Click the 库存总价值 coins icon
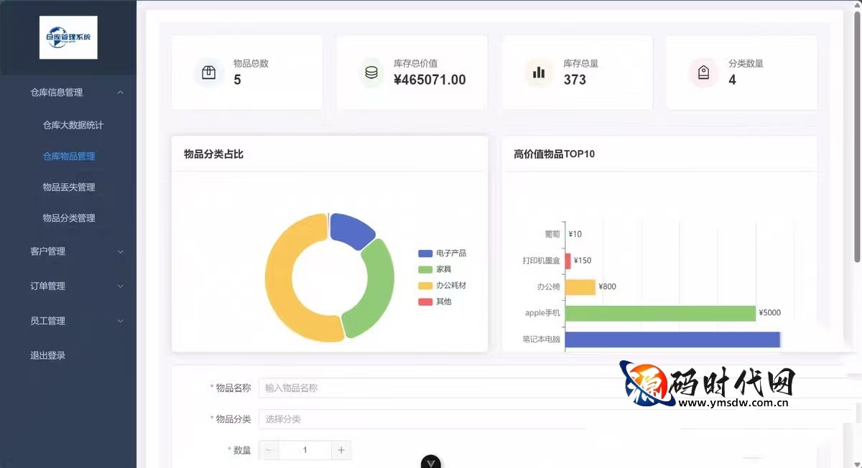862x468 pixels. coord(373,72)
